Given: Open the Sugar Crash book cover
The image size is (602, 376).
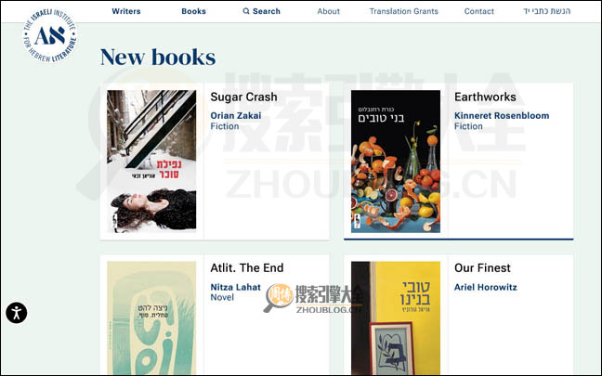Looking at the screenshot, I should pos(151,162).
